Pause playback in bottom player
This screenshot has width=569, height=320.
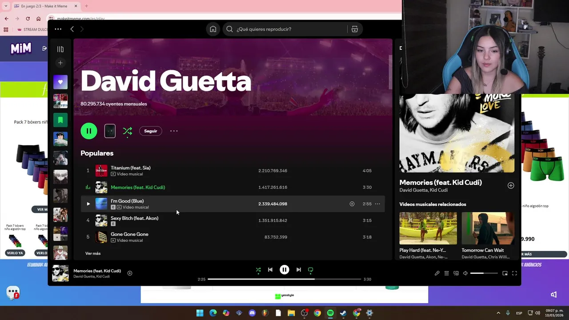click(x=284, y=270)
